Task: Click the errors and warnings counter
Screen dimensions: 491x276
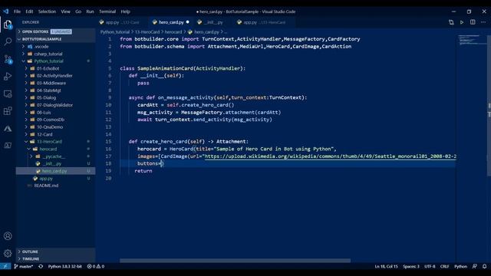Action: tap(96, 266)
